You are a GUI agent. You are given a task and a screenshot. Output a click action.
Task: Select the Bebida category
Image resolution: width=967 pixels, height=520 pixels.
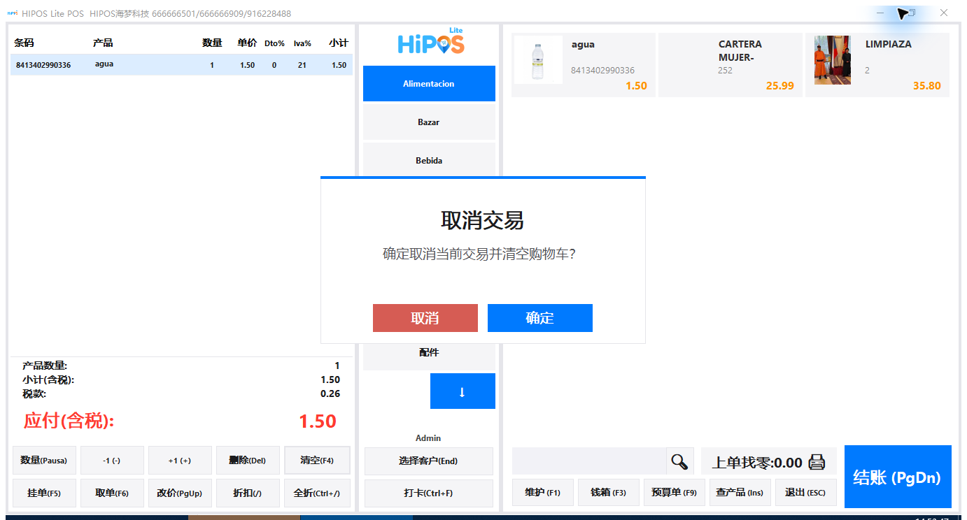pyautogui.click(x=429, y=161)
